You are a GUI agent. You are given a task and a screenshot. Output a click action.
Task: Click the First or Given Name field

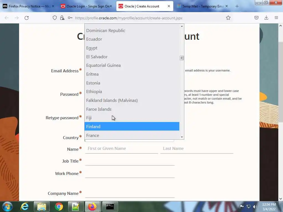(x=122, y=149)
